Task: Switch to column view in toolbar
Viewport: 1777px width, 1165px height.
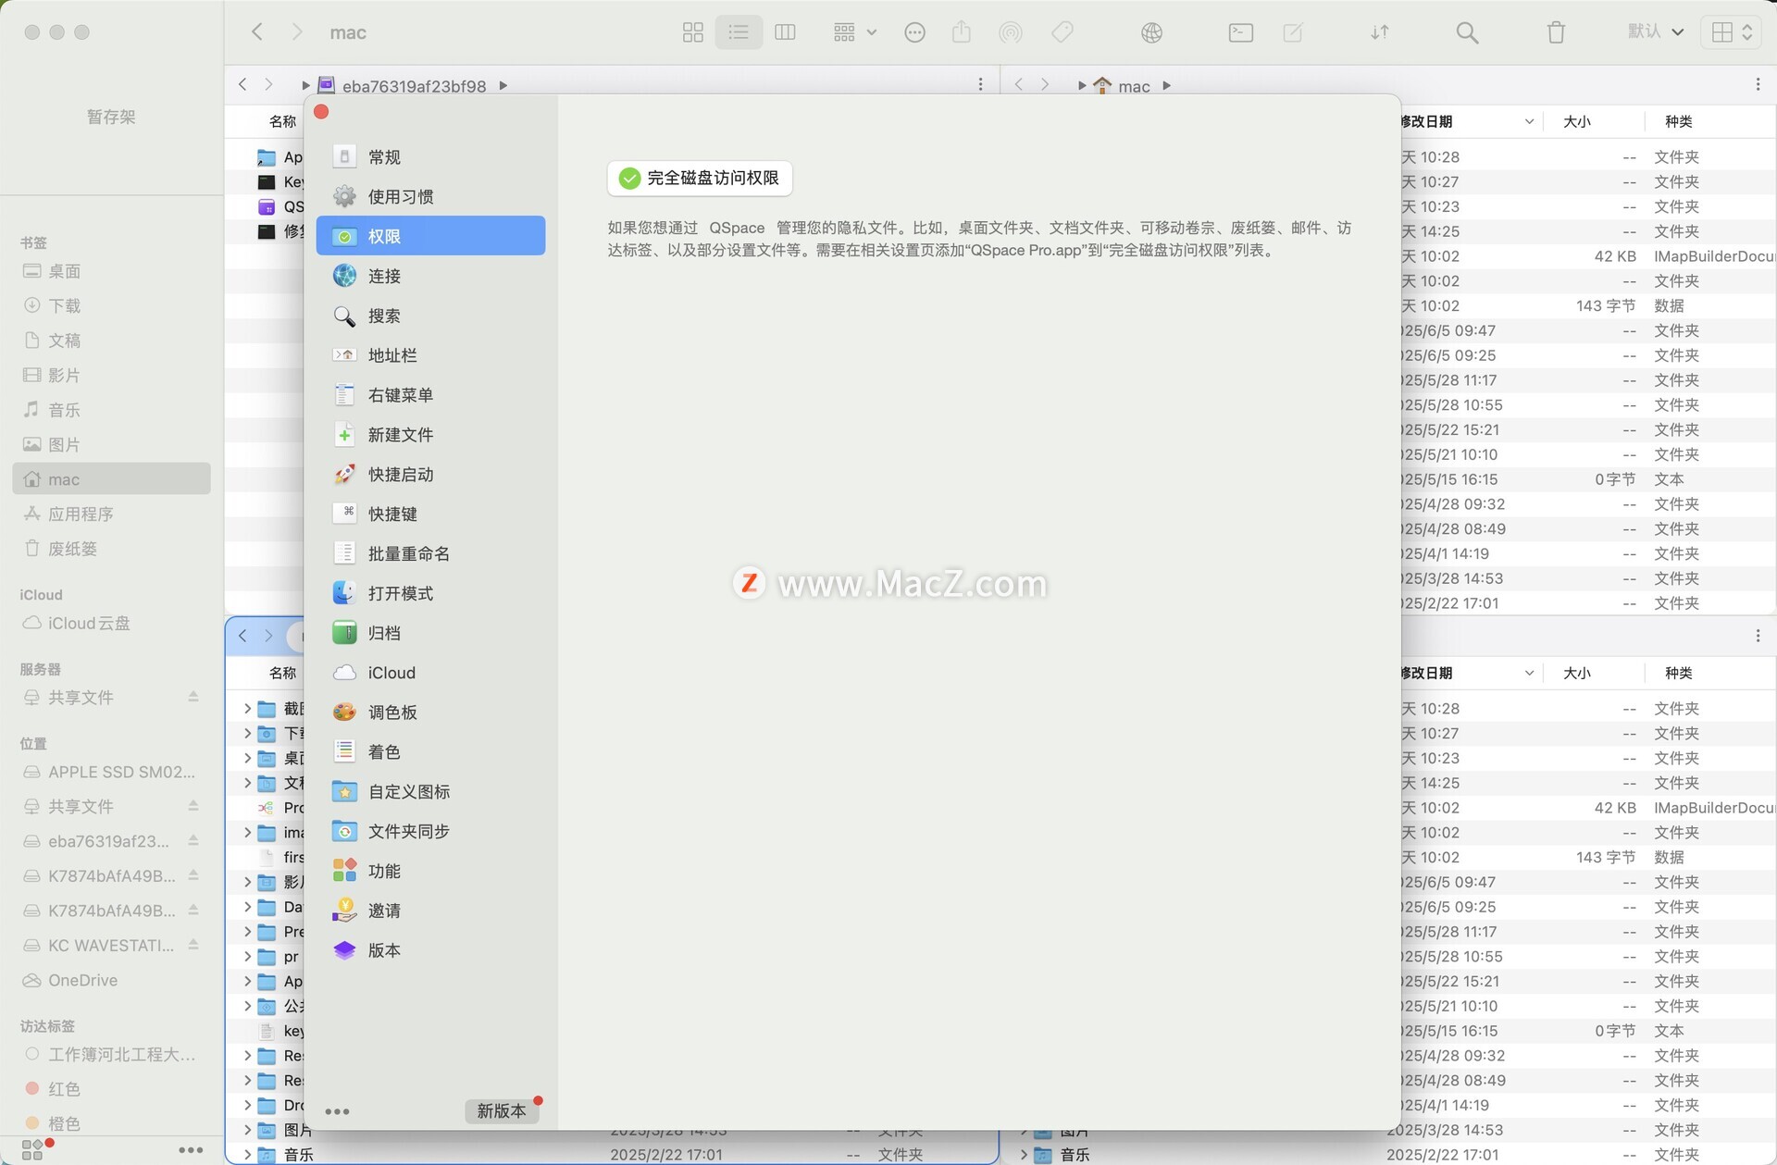Action: click(x=785, y=32)
